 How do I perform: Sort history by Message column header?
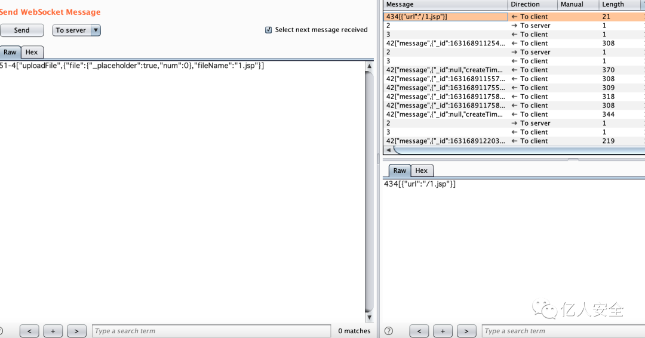(x=446, y=5)
